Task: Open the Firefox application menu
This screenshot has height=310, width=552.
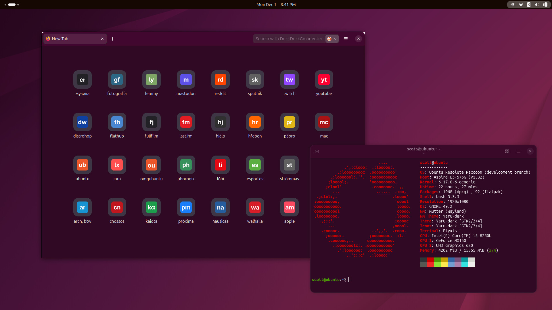Action: (346, 39)
